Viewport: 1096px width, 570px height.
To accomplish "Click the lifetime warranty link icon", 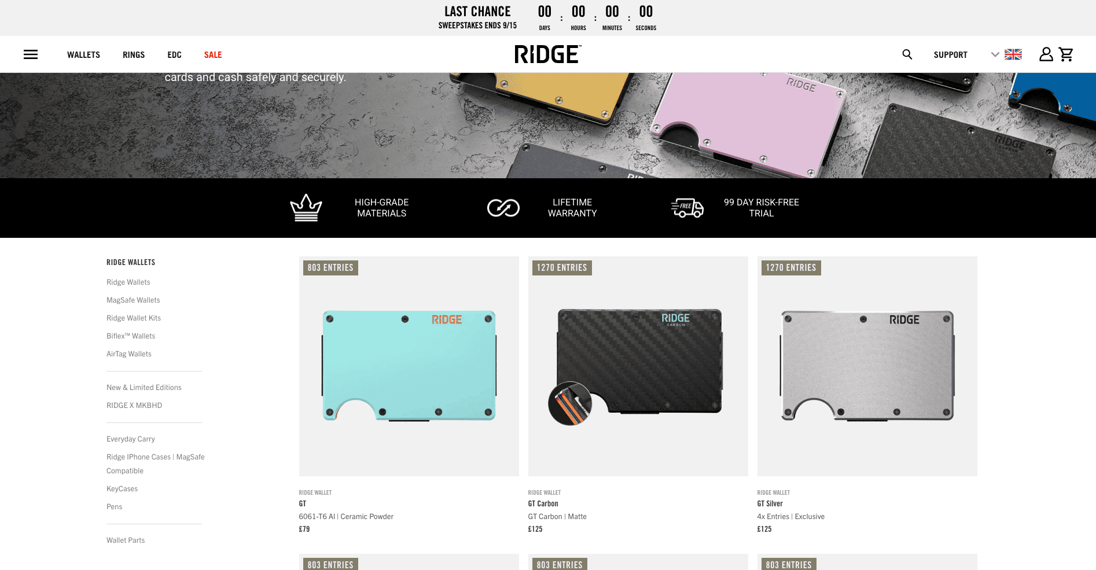I will (x=503, y=208).
